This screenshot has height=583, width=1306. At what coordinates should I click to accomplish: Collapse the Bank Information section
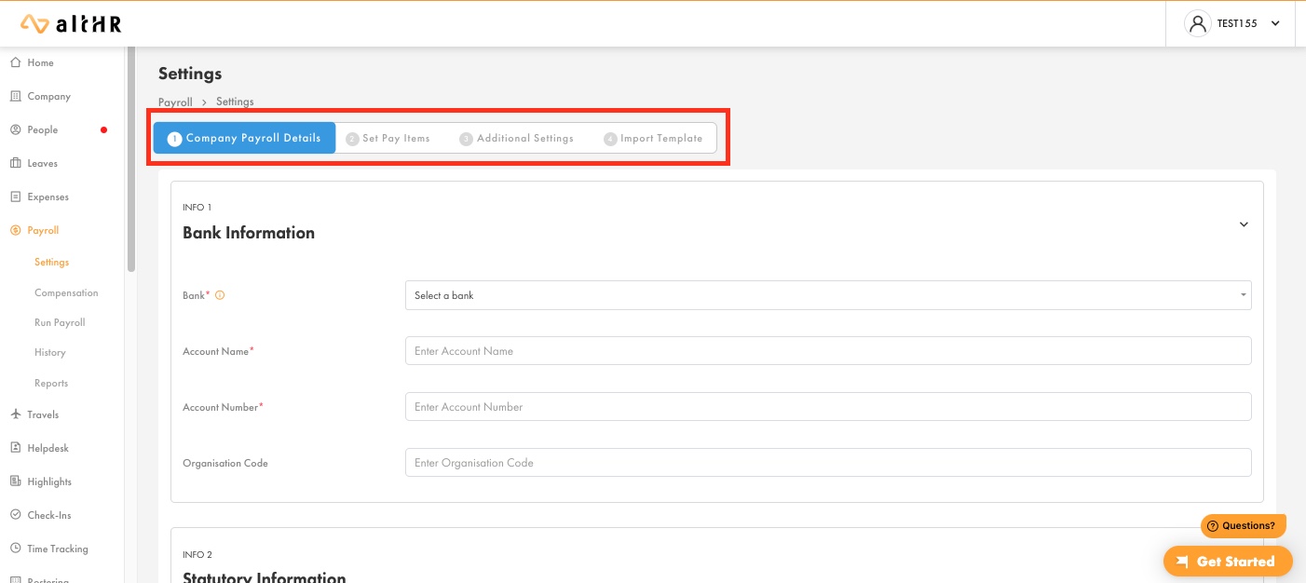[1244, 224]
